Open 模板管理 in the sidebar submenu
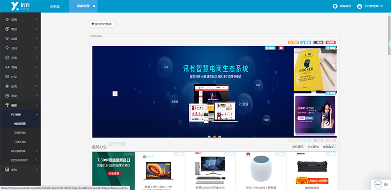The height and width of the screenshot is (190, 391). (20, 124)
